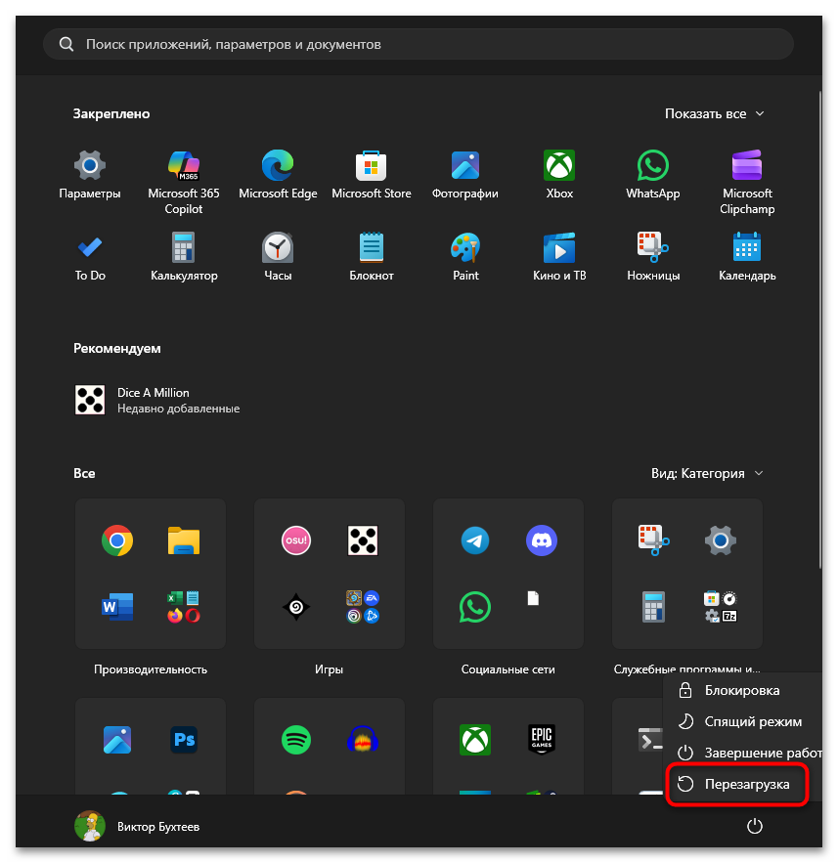The image size is (838, 863).
Task: Open Telegram in Социальные сети group
Action: (475, 540)
